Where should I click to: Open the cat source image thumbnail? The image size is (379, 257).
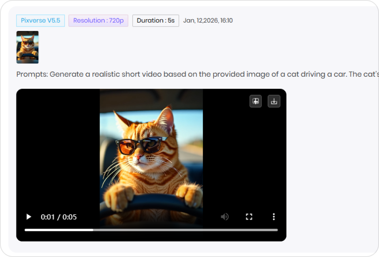[x=27, y=47]
